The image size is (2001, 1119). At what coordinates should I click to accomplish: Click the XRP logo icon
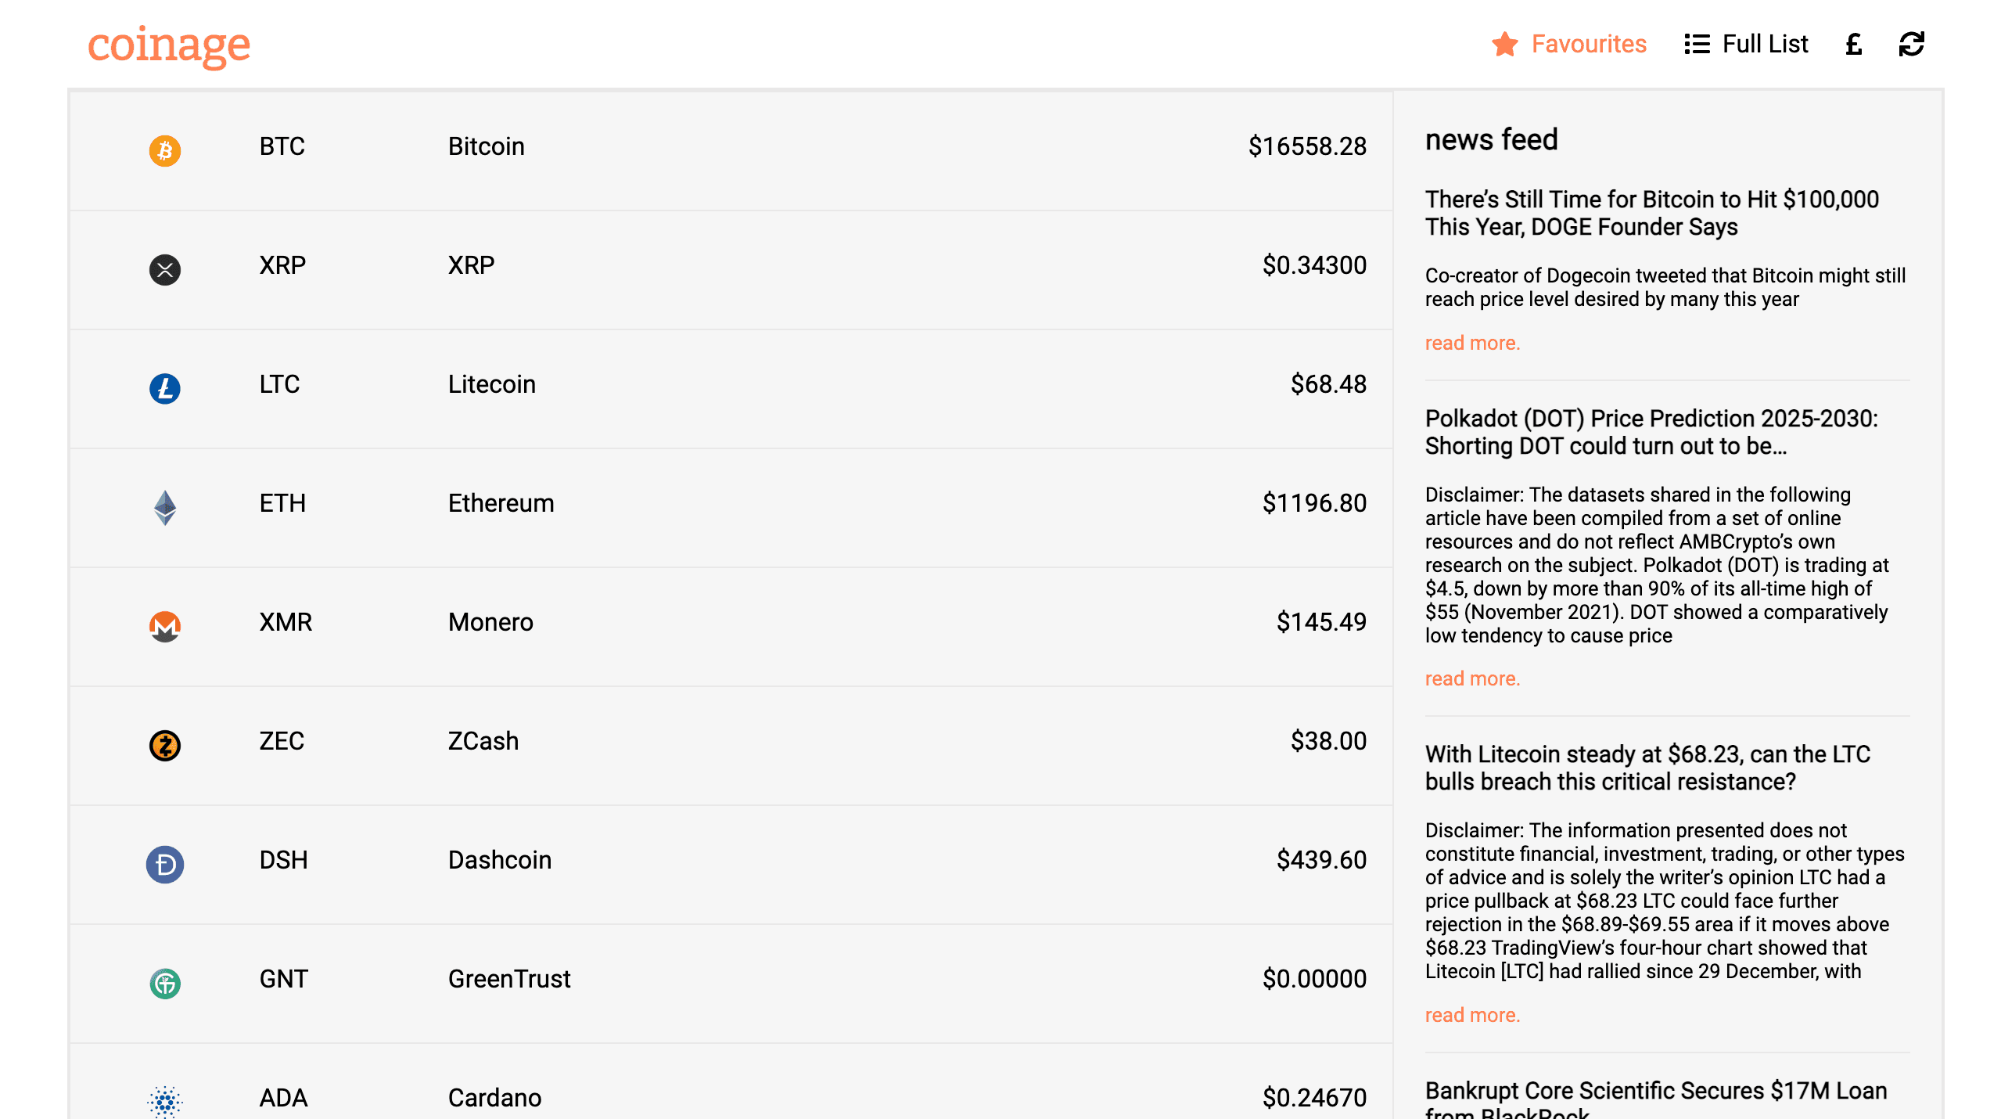pos(164,269)
